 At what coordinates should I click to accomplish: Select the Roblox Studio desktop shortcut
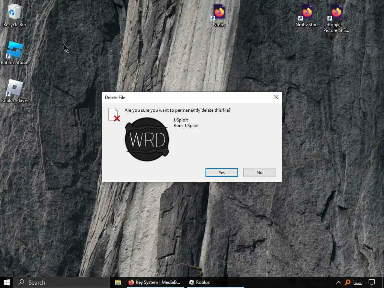tap(15, 53)
